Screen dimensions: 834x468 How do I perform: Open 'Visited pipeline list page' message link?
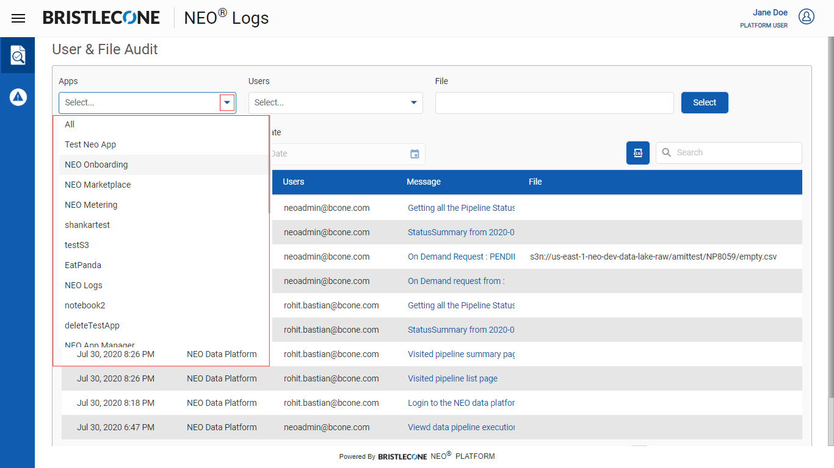coord(452,378)
